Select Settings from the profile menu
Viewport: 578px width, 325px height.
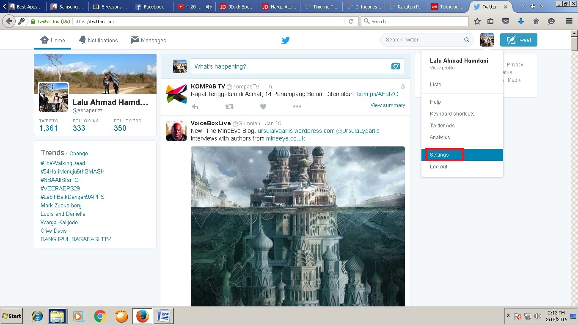(439, 154)
